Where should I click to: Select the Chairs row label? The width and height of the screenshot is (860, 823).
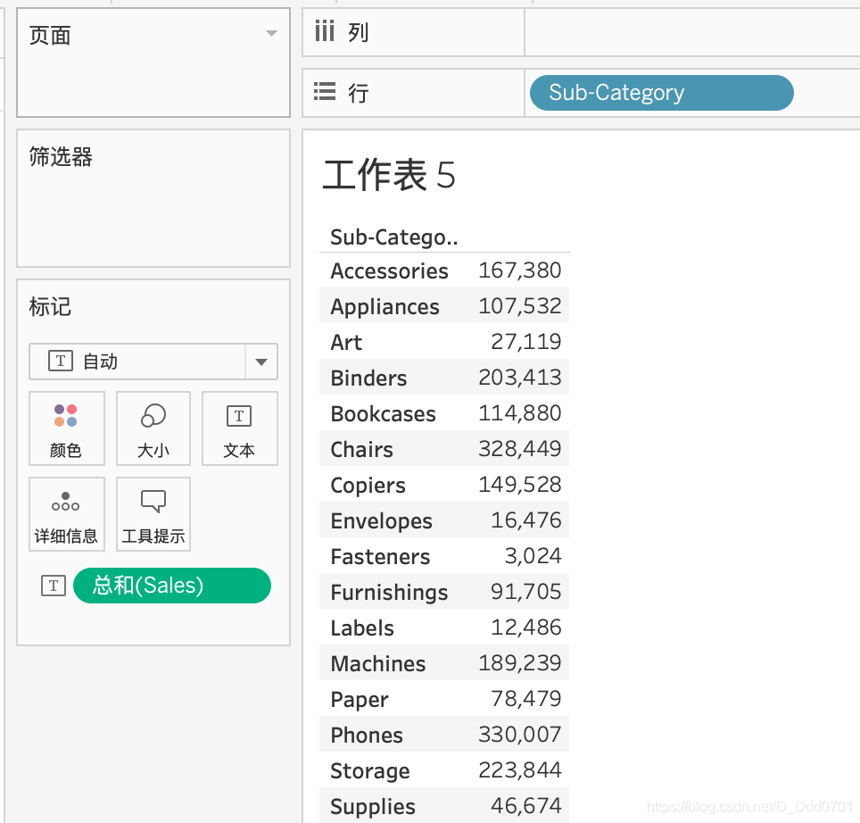pyautogui.click(x=361, y=449)
